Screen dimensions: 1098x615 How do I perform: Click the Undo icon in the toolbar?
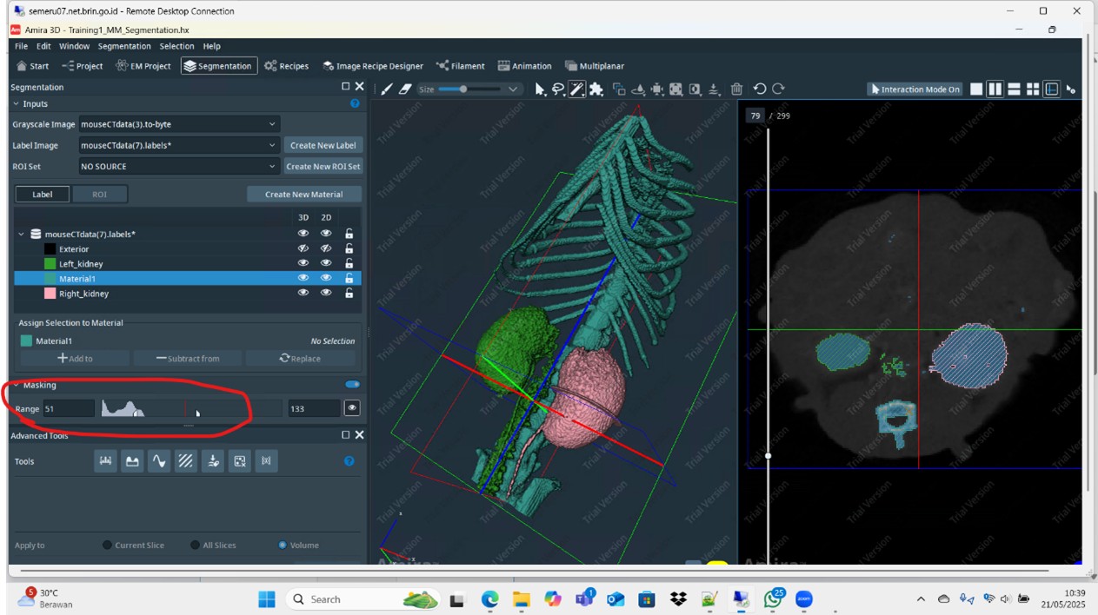(760, 88)
